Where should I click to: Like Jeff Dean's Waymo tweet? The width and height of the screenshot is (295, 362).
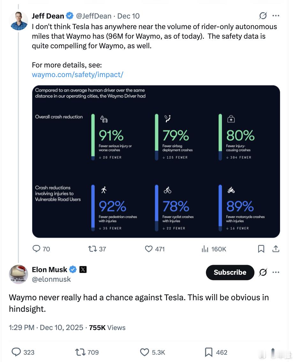[149, 249]
